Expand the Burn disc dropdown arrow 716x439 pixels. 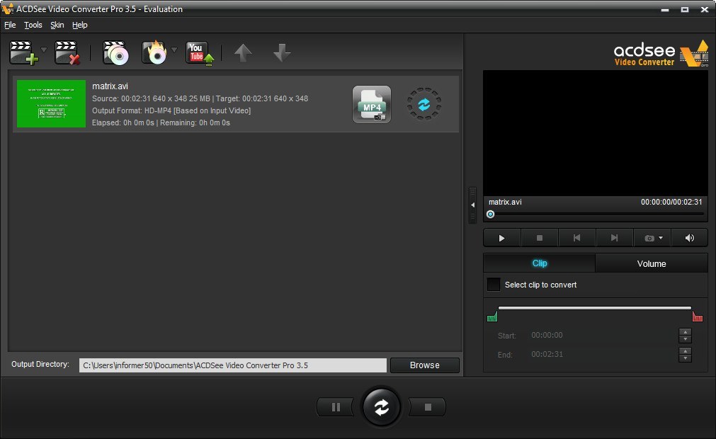click(174, 50)
